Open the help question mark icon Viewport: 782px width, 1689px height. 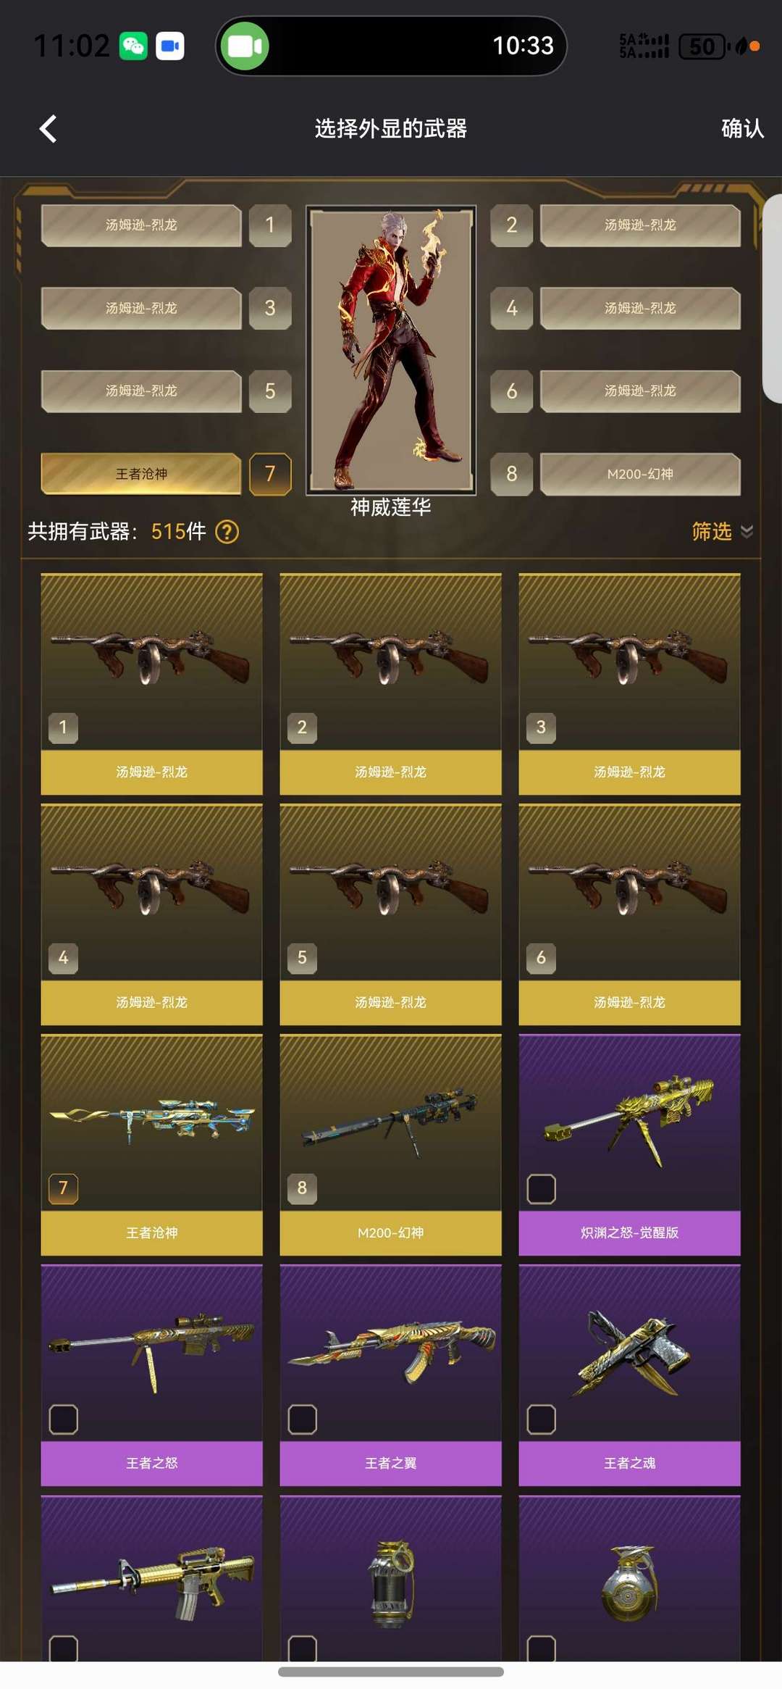[227, 532]
